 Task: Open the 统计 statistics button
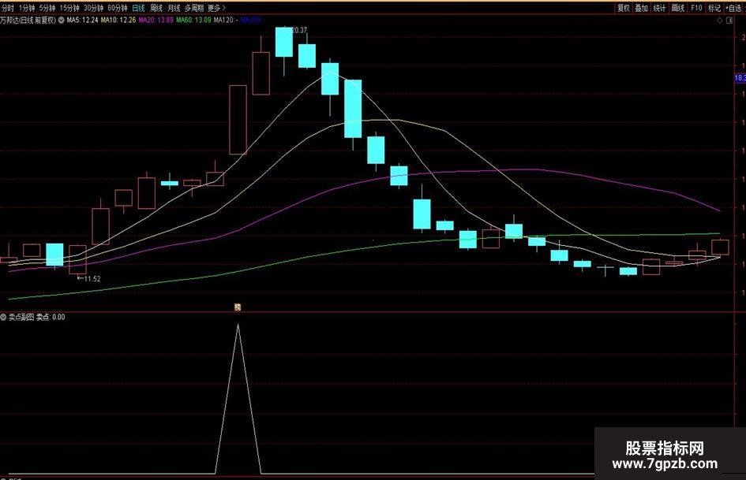659,8
